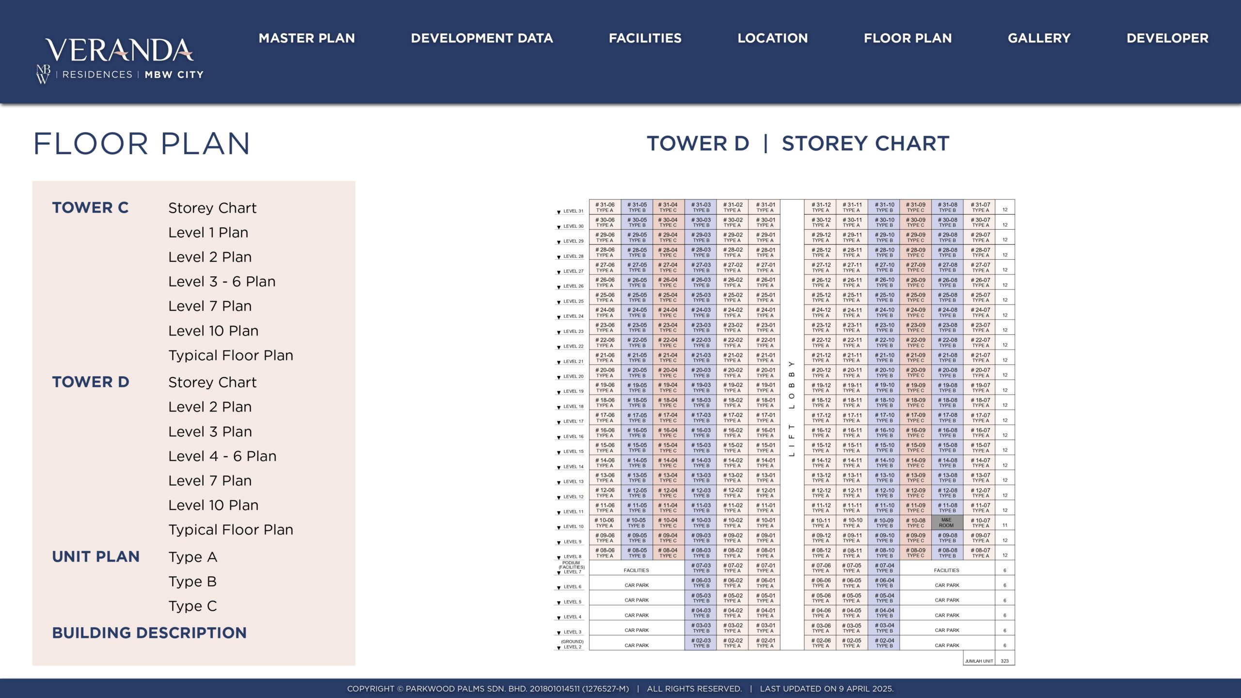View Tower D Level 3 Plan
1241x698 pixels.
[210, 432]
